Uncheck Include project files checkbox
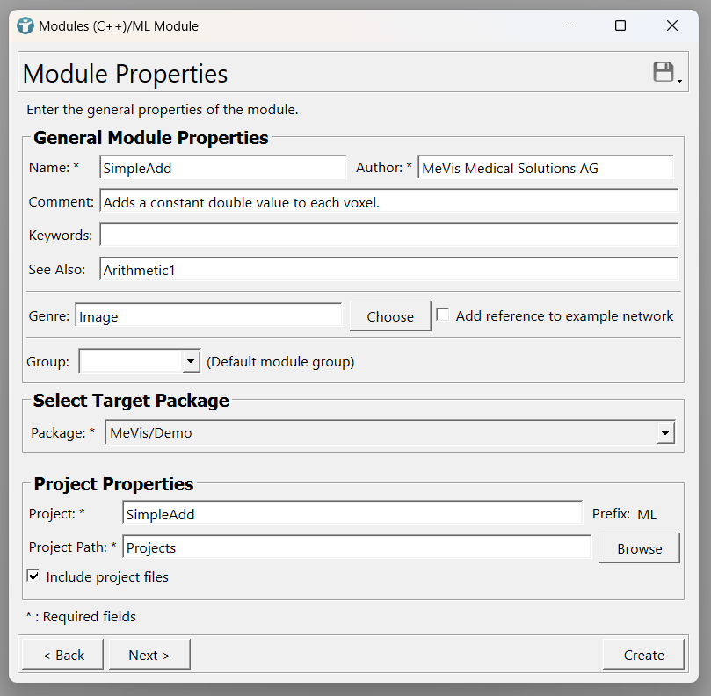 [33, 576]
